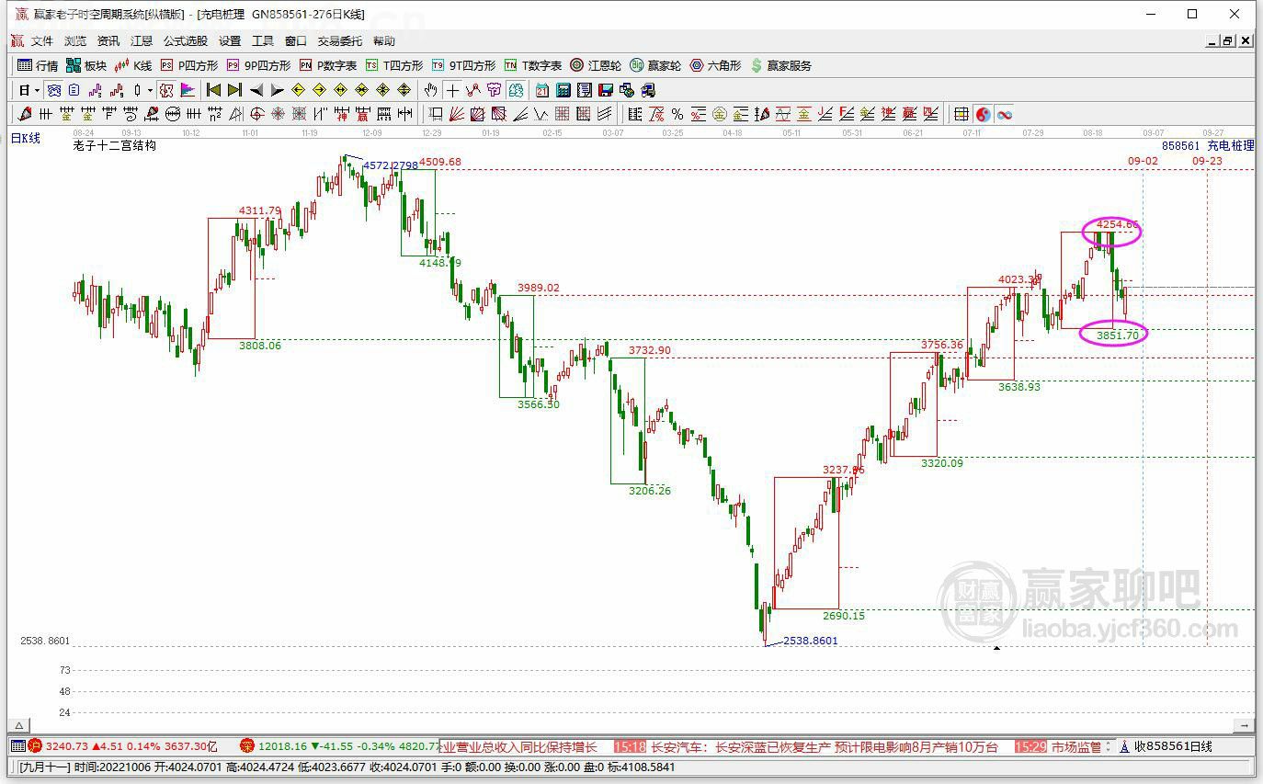
Task: Open the 江恩 menu
Action: pos(142,41)
